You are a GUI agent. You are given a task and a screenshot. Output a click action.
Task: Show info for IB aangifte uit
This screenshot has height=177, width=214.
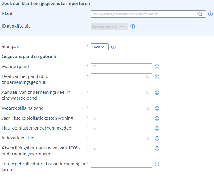click(133, 26)
